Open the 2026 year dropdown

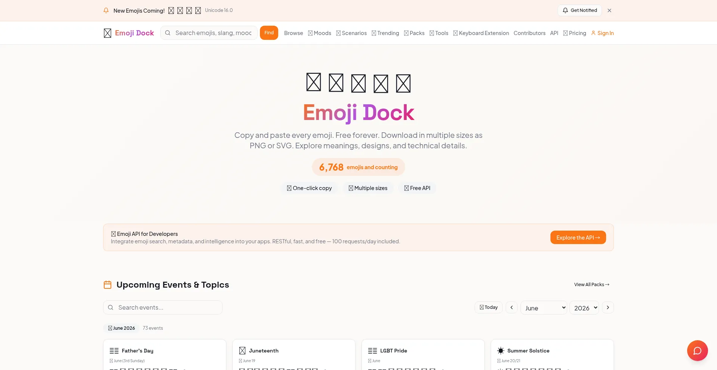(584, 308)
